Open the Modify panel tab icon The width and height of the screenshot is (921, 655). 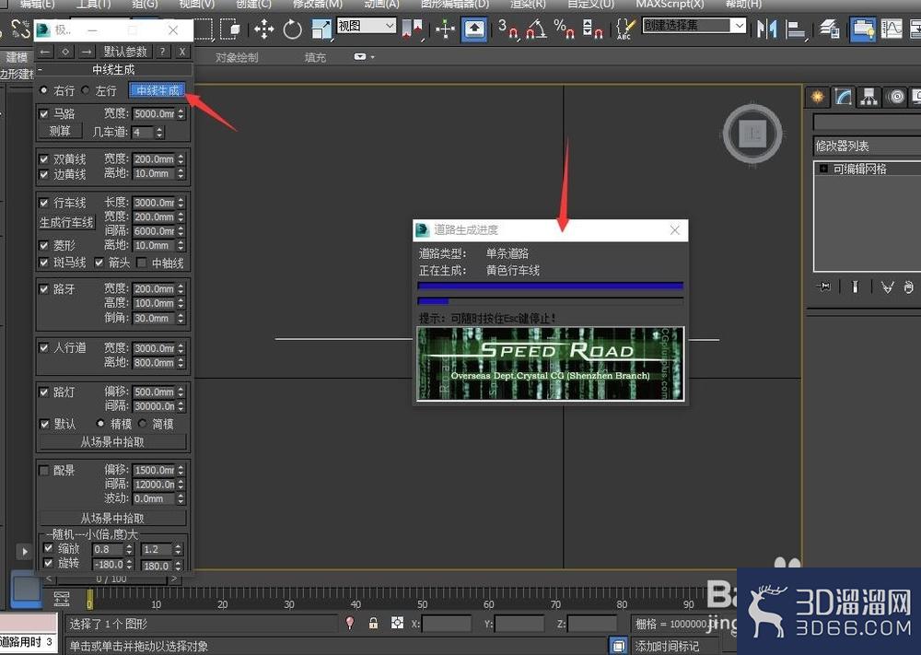[x=844, y=97]
